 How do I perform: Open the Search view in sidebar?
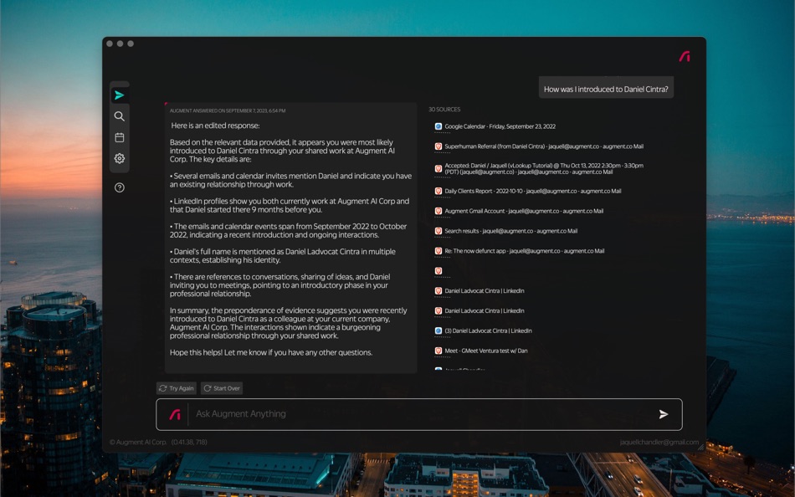click(119, 116)
